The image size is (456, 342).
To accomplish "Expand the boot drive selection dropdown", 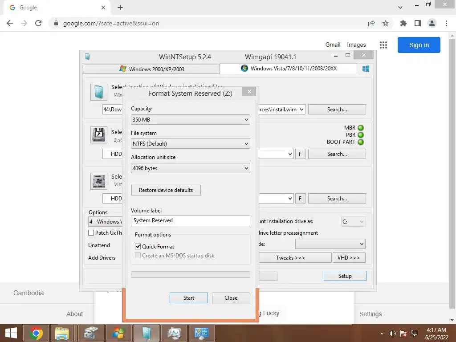I will (x=289, y=154).
